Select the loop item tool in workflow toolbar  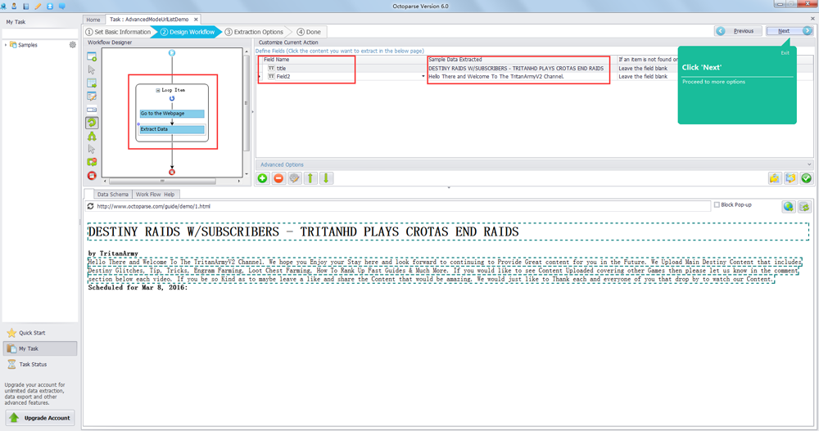coord(92,123)
